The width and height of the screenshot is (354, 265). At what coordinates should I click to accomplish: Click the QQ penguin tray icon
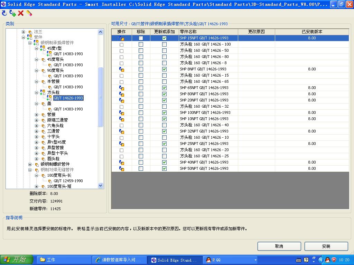pyautogui.click(x=327, y=260)
